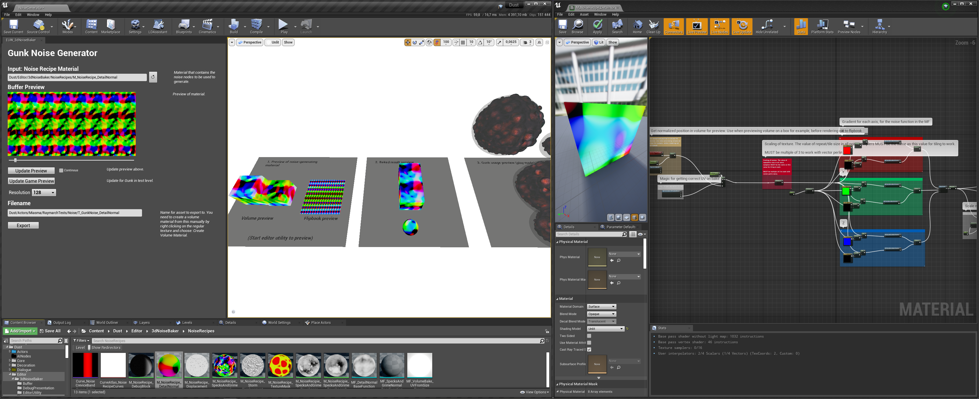
Task: Click the magnifier under Phys Material None dropdown
Action: coord(619,261)
